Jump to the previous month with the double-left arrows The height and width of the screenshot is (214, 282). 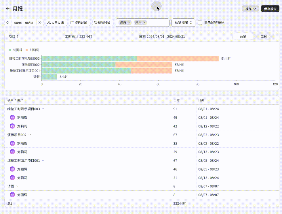click(8, 23)
